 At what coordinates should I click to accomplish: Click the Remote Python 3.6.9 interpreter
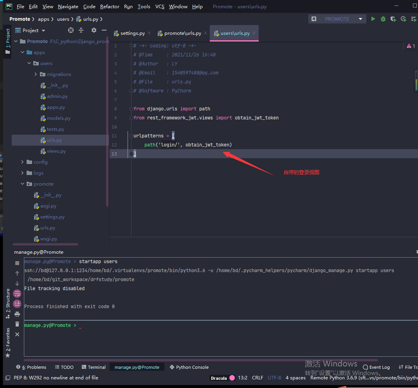pos(364,378)
